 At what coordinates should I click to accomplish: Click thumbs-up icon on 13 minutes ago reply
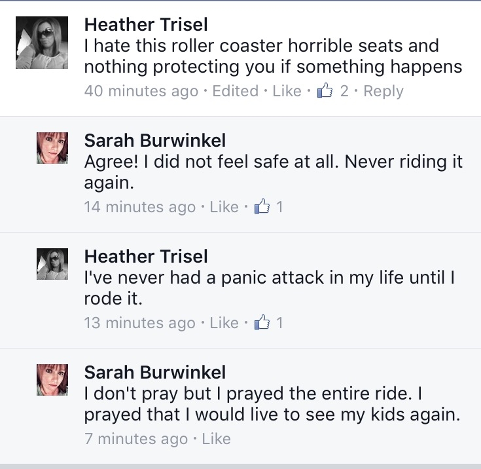point(262,323)
